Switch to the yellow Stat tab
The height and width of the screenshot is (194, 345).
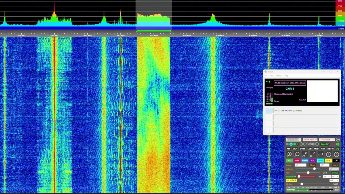click(x=328, y=161)
